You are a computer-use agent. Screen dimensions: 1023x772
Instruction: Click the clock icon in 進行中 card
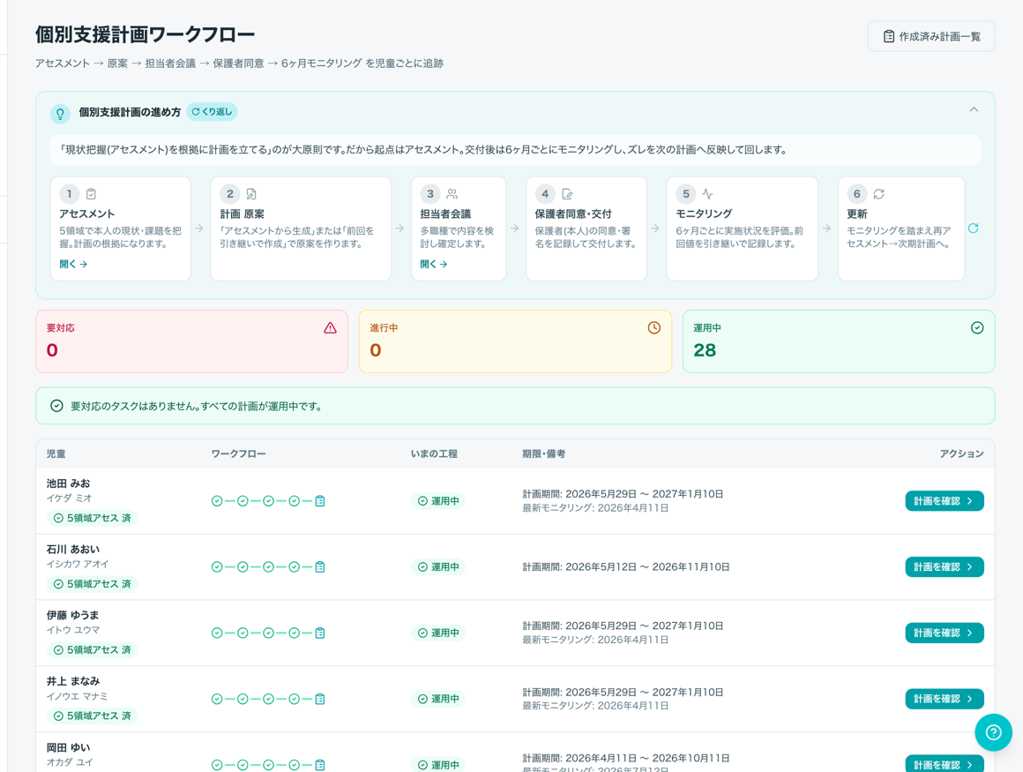(653, 327)
